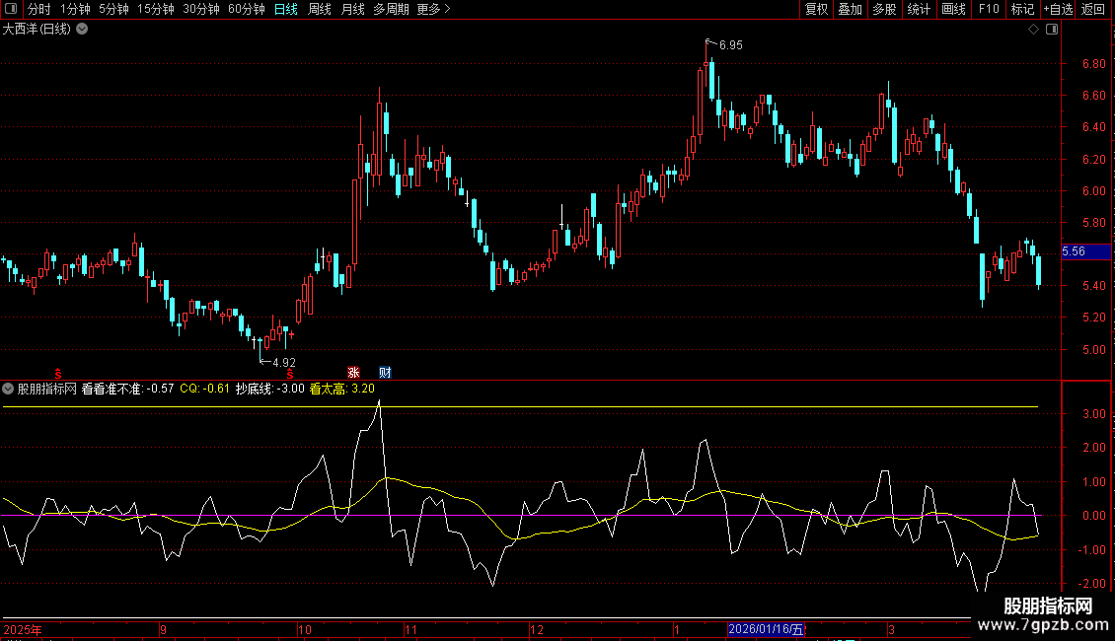Select the 60分钟 period tab

coord(247,9)
